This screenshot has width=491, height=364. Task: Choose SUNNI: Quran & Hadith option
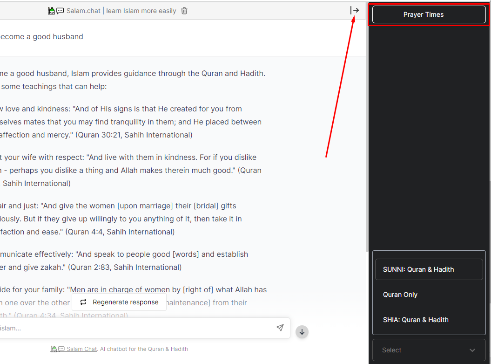(x=429, y=269)
